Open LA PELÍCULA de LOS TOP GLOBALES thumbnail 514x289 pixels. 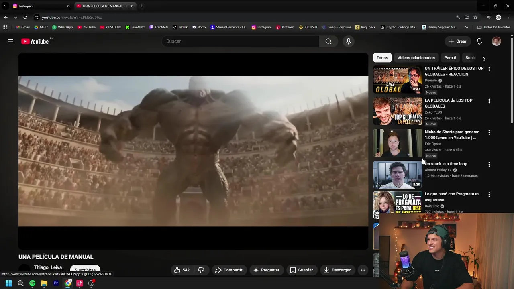click(x=398, y=111)
